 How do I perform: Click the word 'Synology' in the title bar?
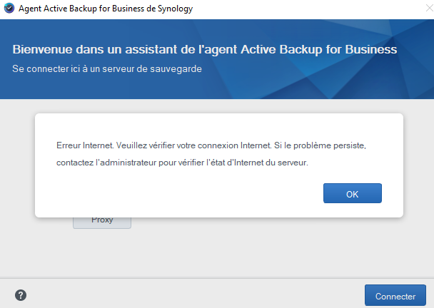[173, 9]
